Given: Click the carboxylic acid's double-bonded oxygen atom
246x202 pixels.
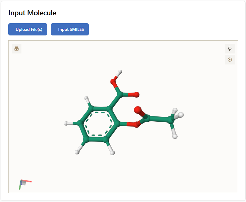Looking at the screenshot, I should coord(136,94).
